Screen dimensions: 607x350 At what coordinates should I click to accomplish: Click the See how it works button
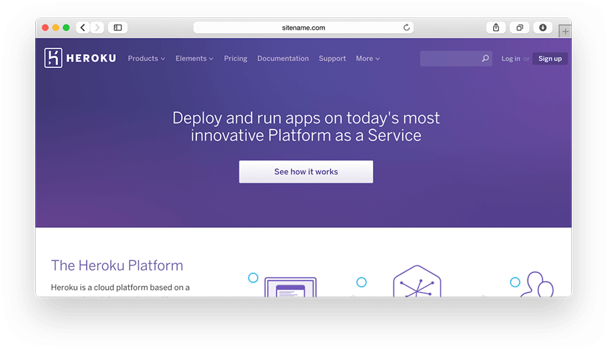(x=306, y=171)
